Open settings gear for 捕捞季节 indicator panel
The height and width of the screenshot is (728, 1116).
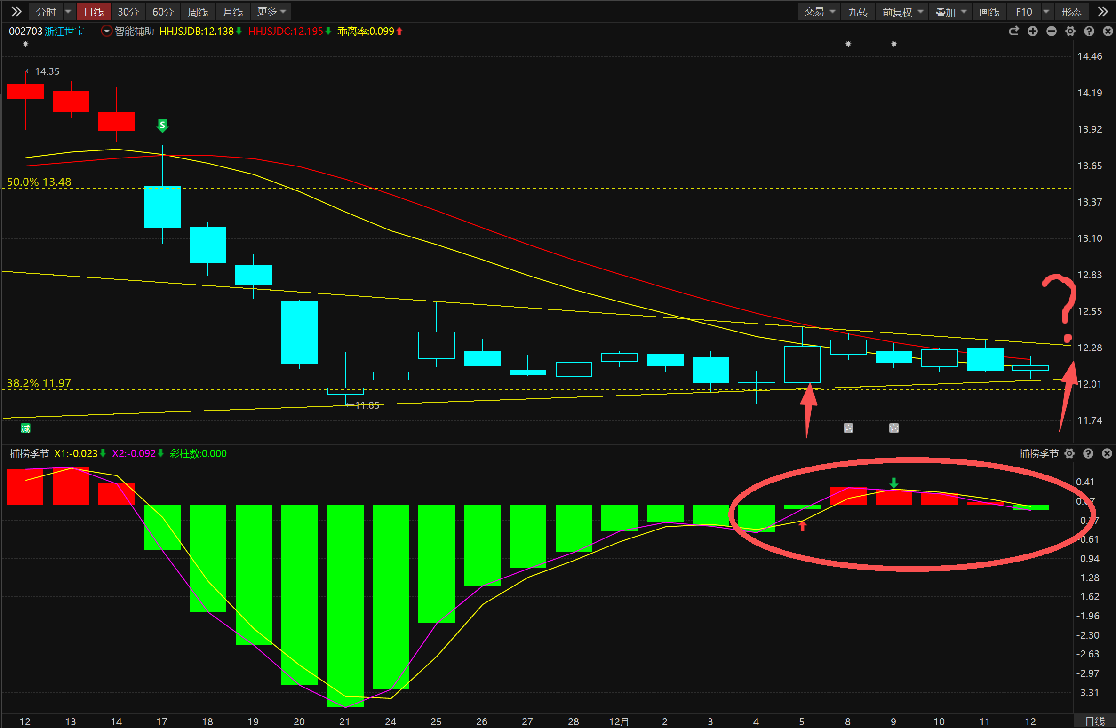pyautogui.click(x=1069, y=453)
